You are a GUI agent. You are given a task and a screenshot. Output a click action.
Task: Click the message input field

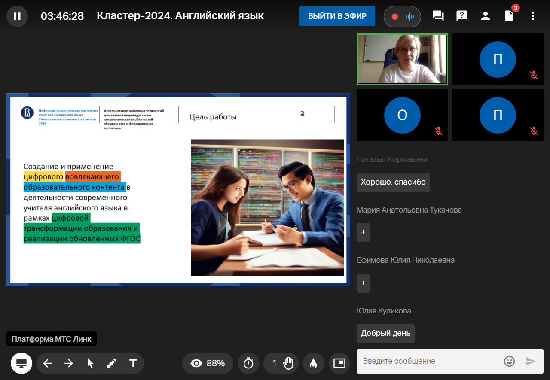[x=430, y=361]
